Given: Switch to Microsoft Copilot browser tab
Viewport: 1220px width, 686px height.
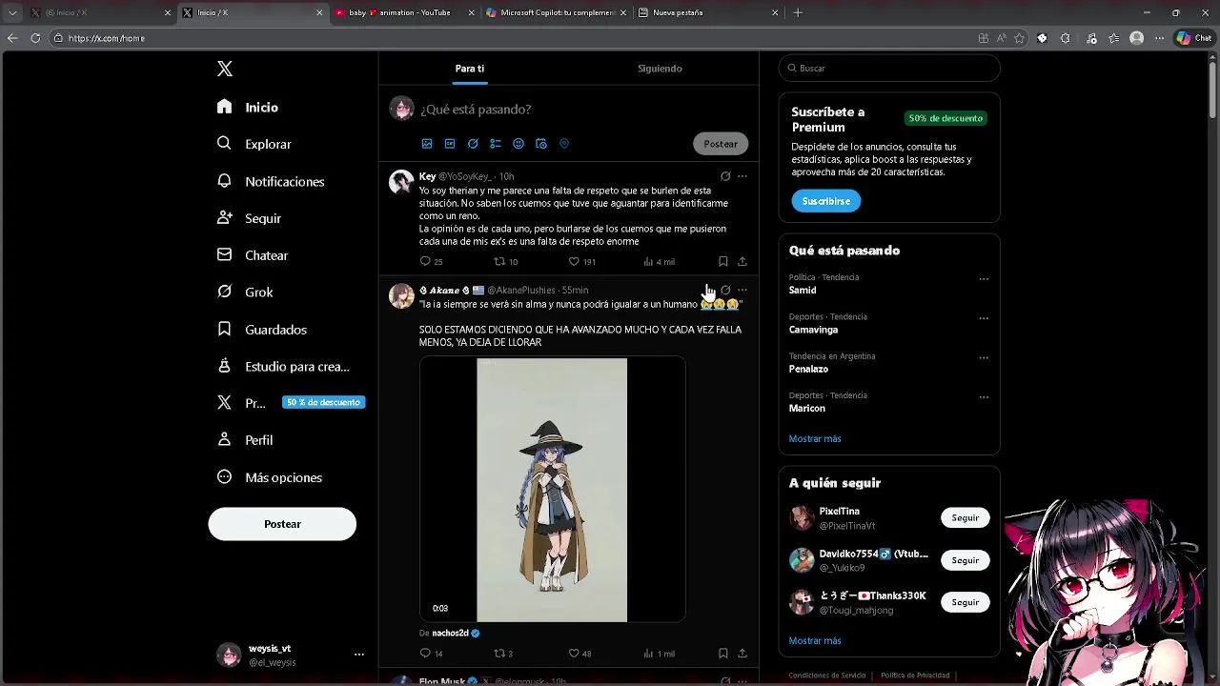Looking at the screenshot, I should 555,12.
